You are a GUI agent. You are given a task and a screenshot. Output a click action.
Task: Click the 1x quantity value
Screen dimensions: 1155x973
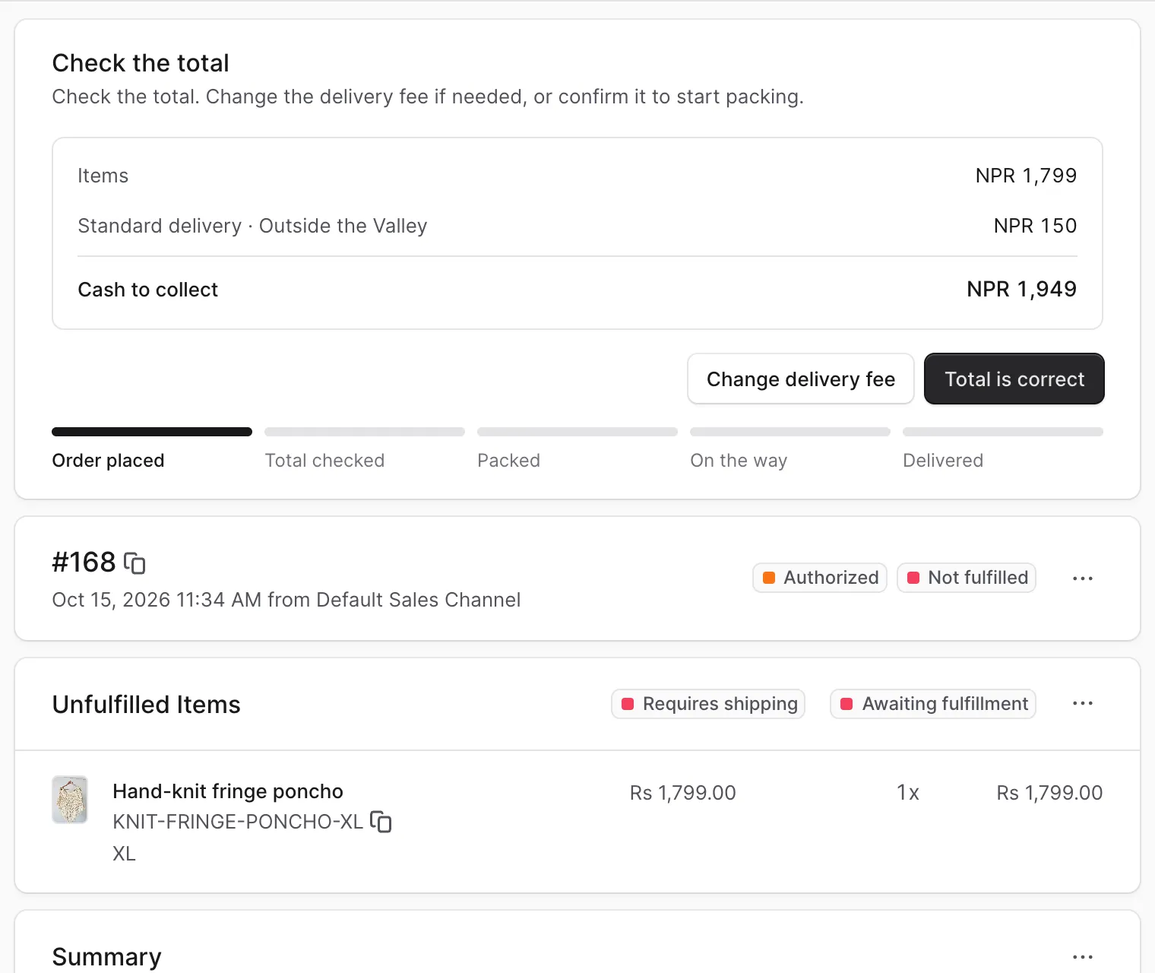[x=908, y=793]
